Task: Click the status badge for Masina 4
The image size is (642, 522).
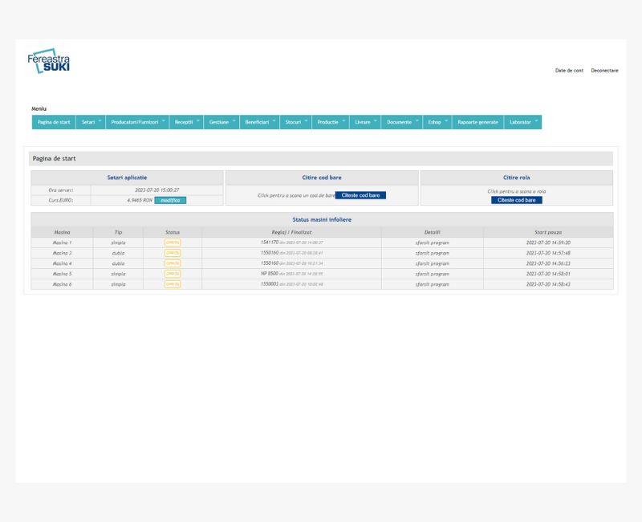Action: click(x=173, y=263)
